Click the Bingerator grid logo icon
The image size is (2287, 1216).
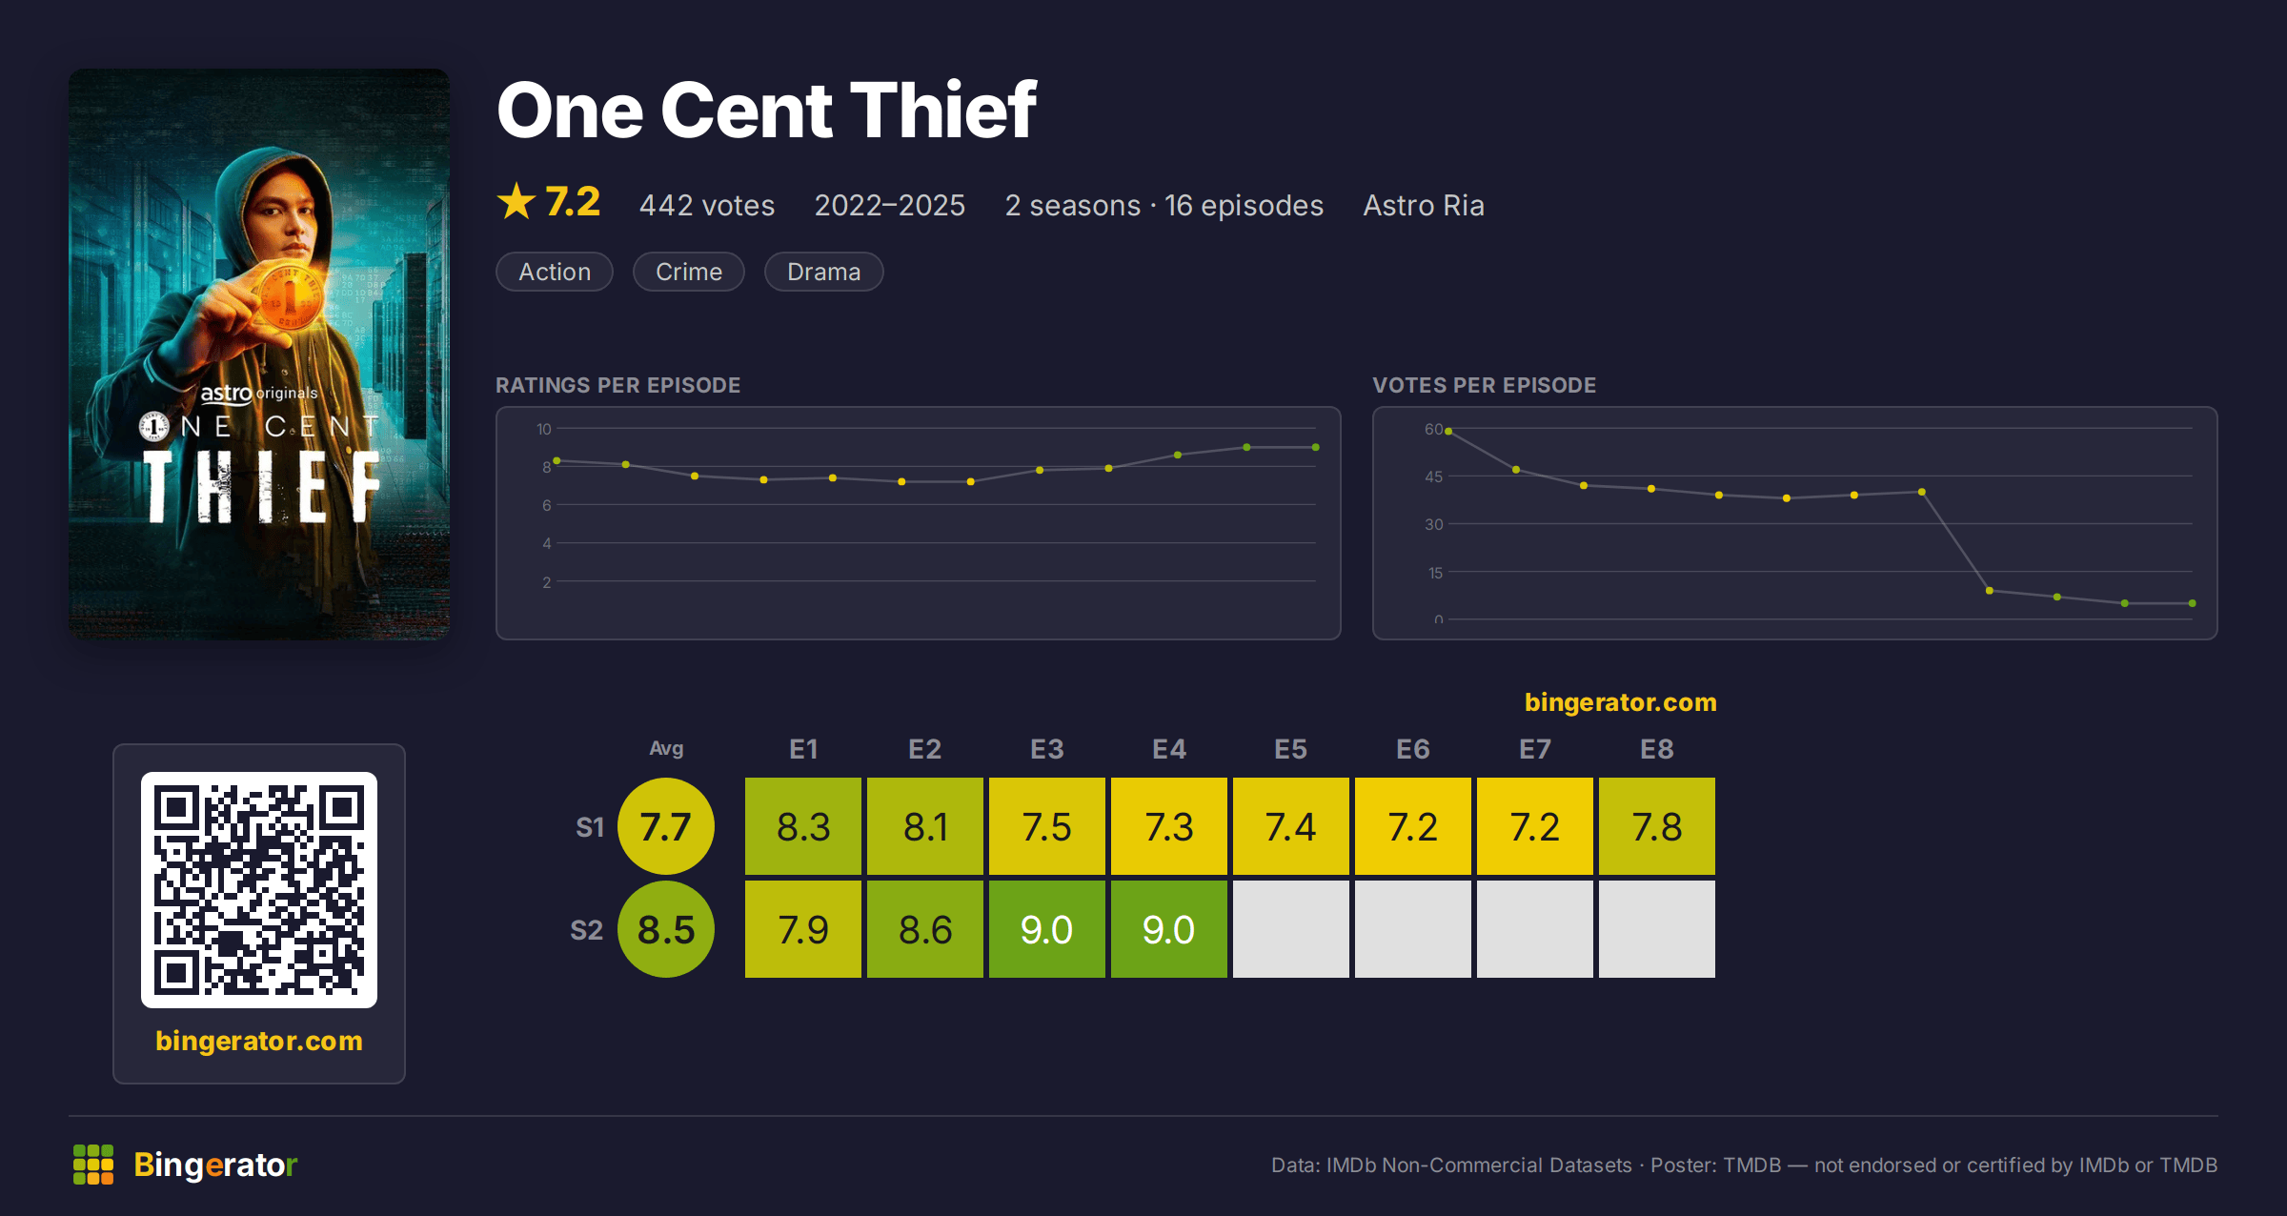[93, 1165]
